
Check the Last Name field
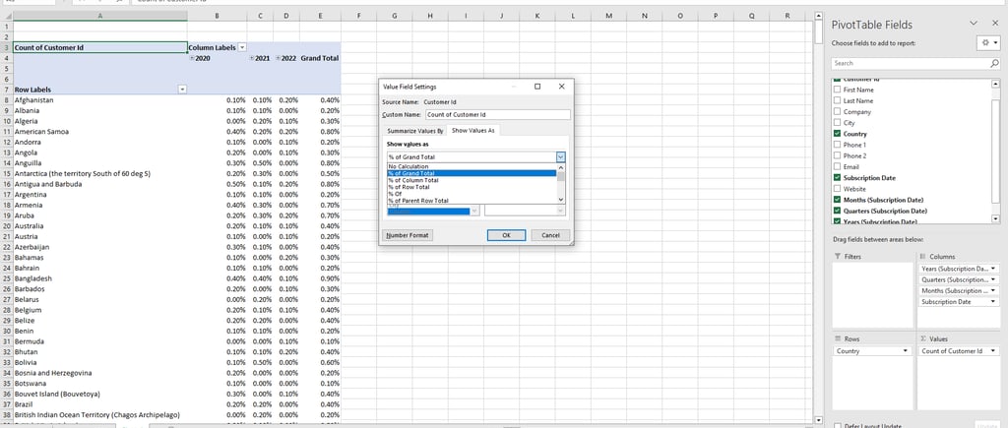(x=837, y=101)
